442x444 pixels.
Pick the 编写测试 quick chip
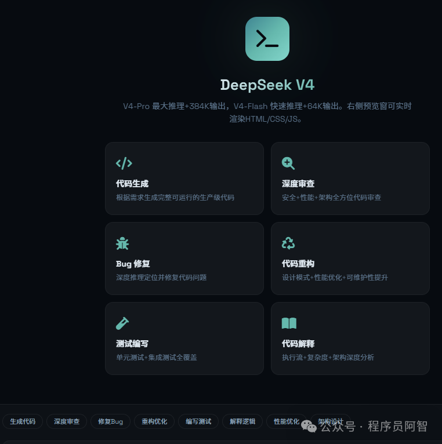point(198,421)
